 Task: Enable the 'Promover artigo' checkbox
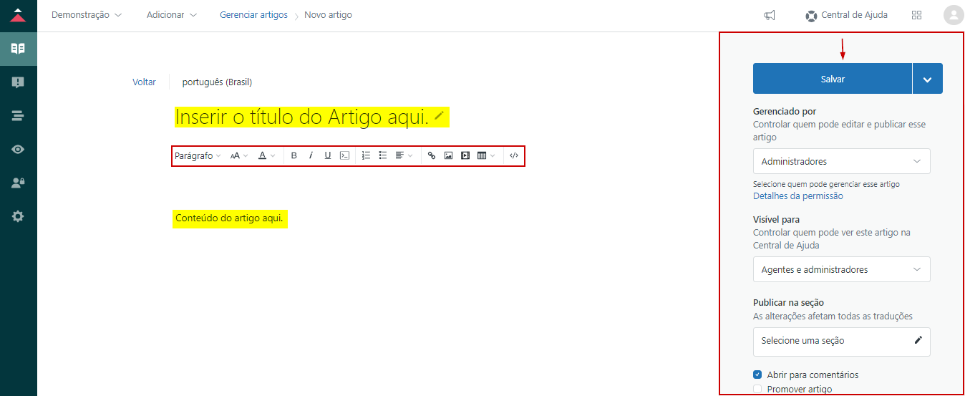(757, 389)
